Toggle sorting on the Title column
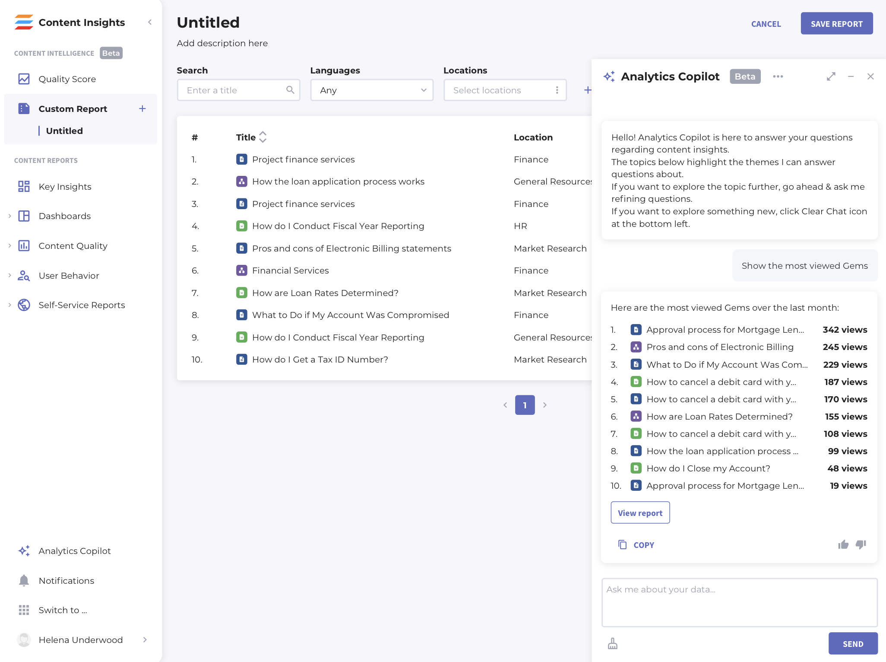Image resolution: width=886 pixels, height=662 pixels. [263, 137]
